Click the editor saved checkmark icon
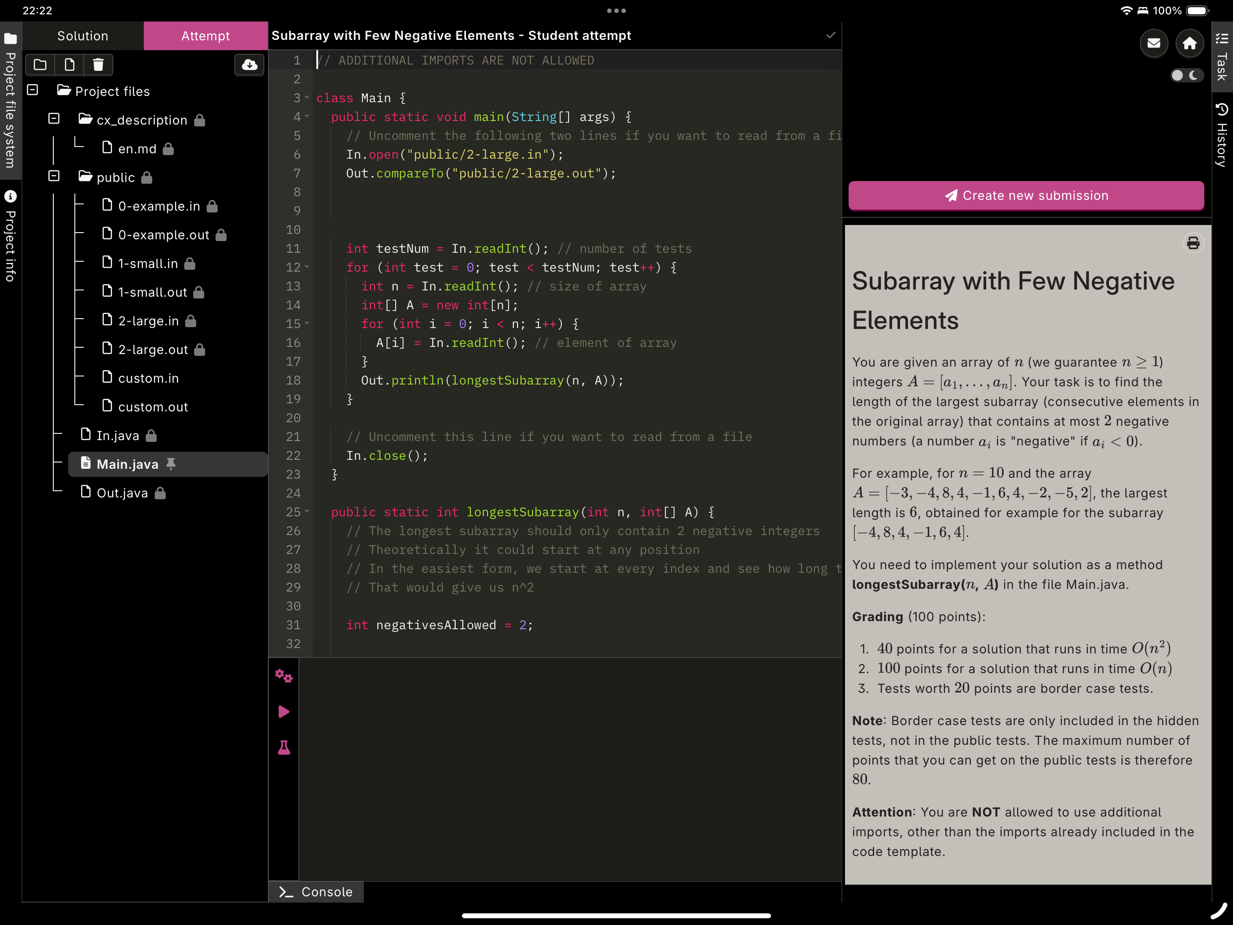1233x925 pixels. click(x=831, y=35)
